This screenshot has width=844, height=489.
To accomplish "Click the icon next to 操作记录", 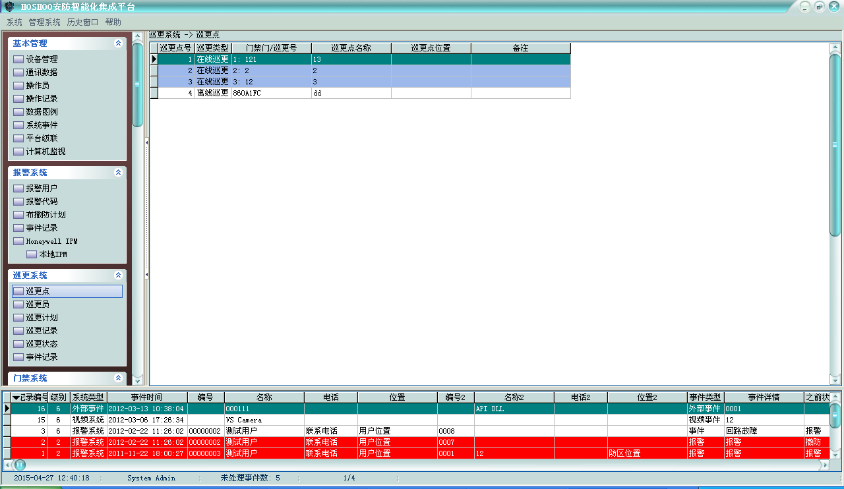I will [x=18, y=99].
